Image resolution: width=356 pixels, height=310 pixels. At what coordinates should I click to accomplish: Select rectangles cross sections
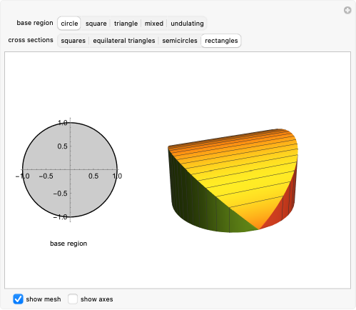click(x=221, y=41)
